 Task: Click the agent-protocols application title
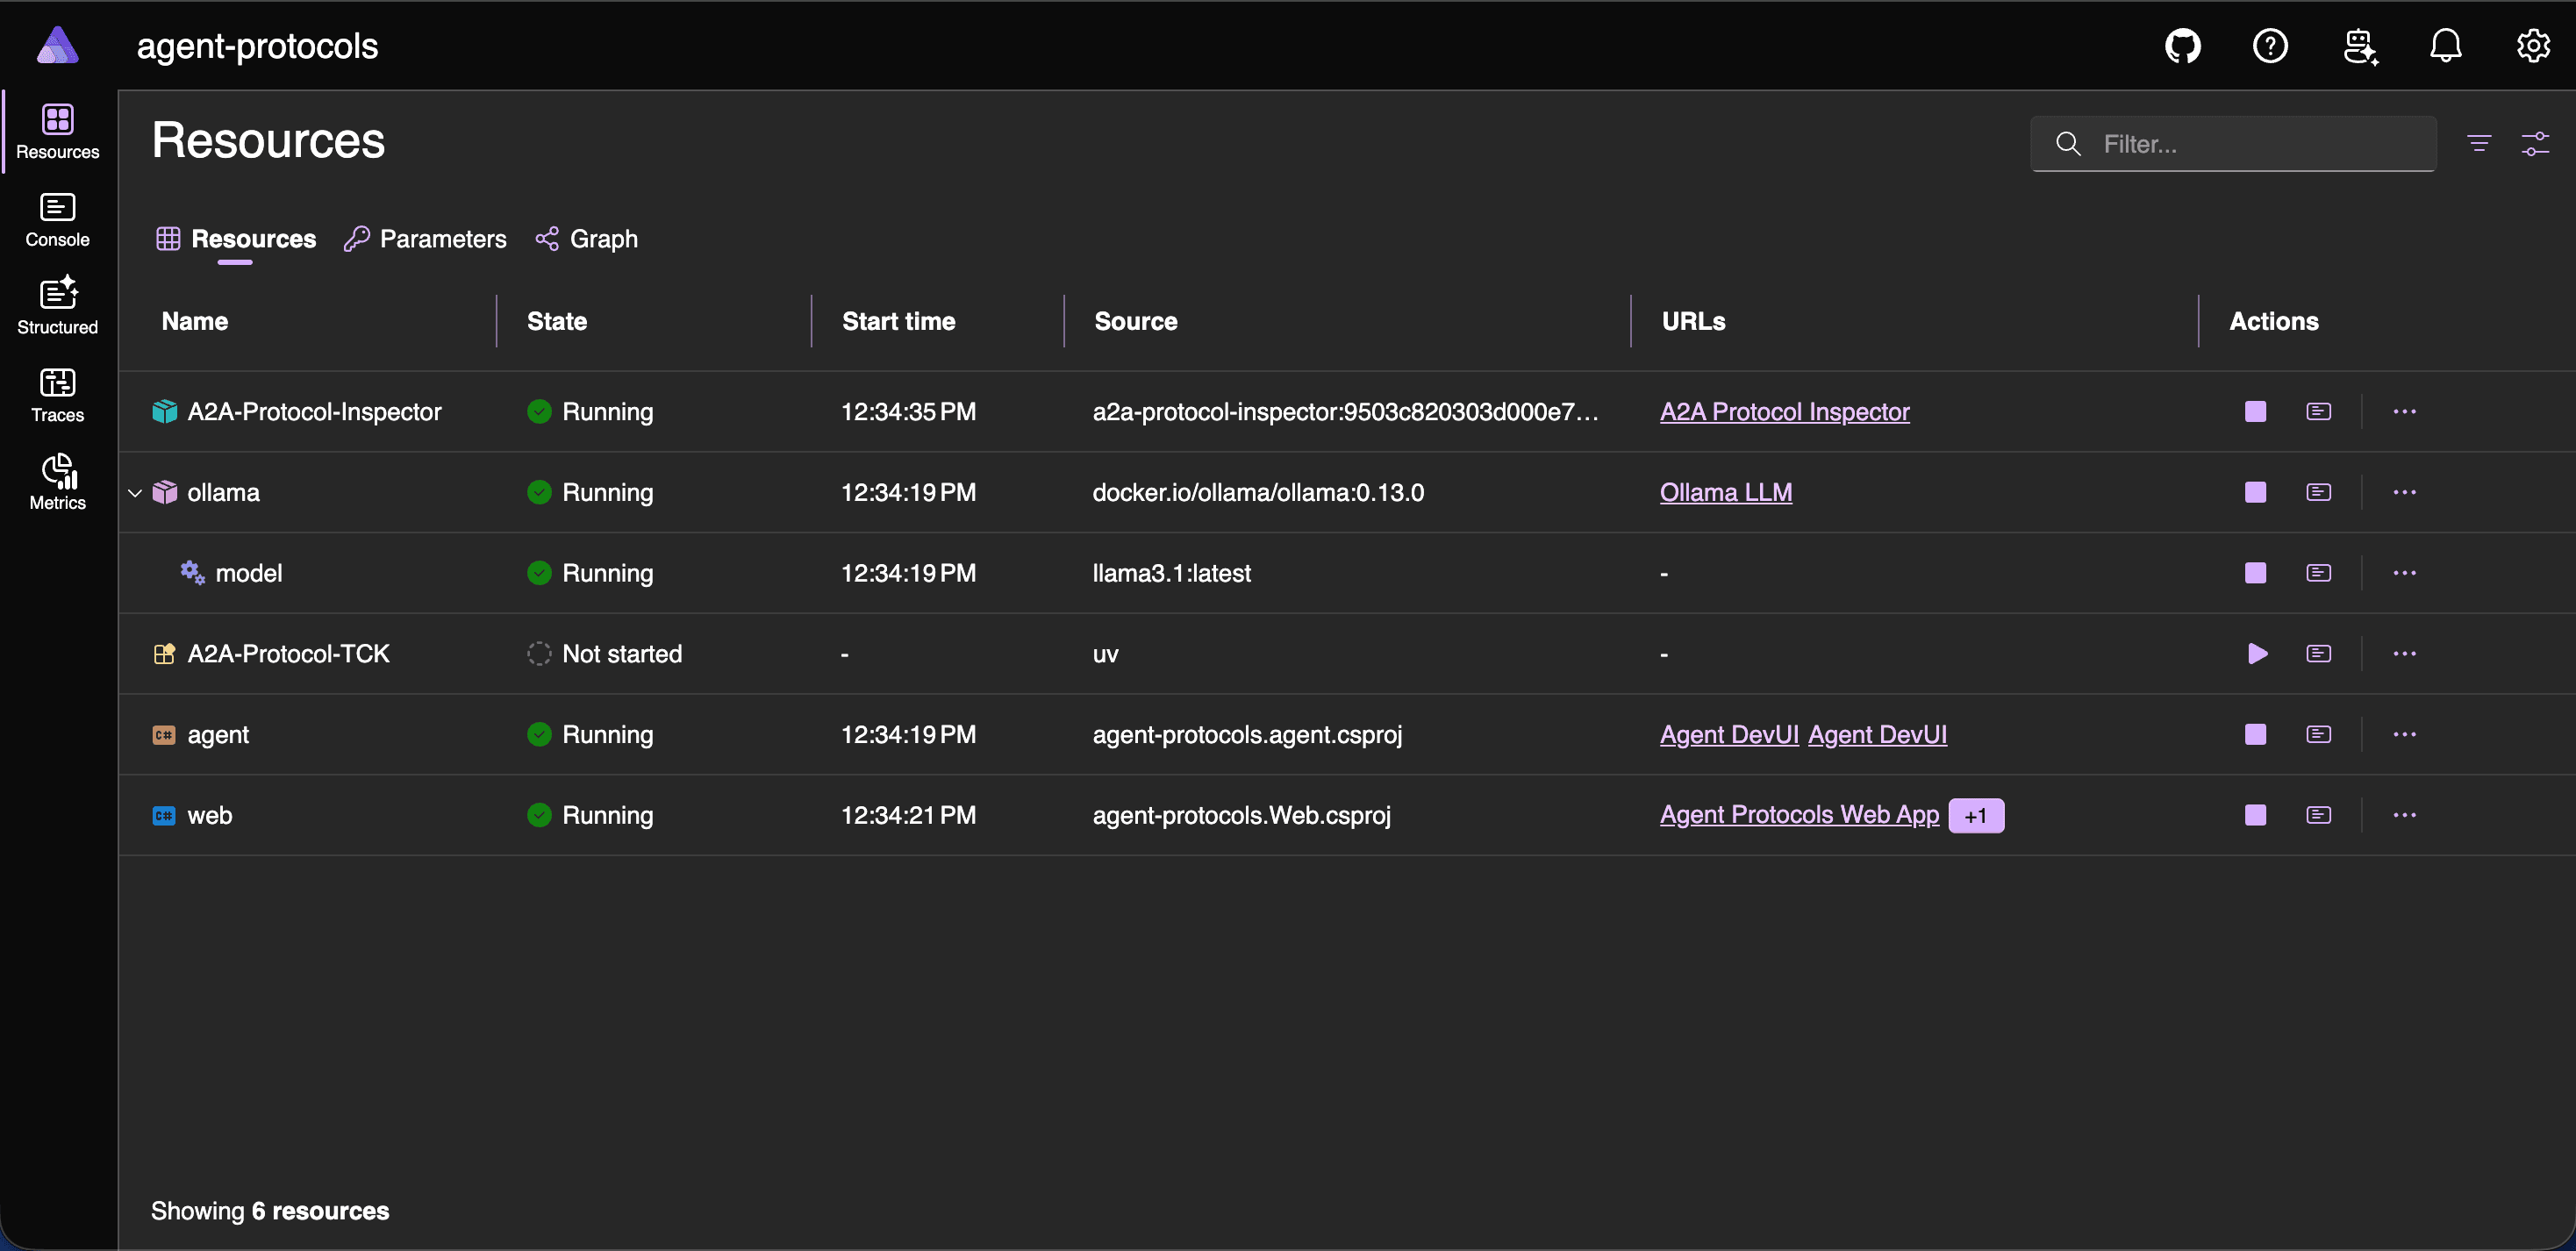tap(257, 46)
